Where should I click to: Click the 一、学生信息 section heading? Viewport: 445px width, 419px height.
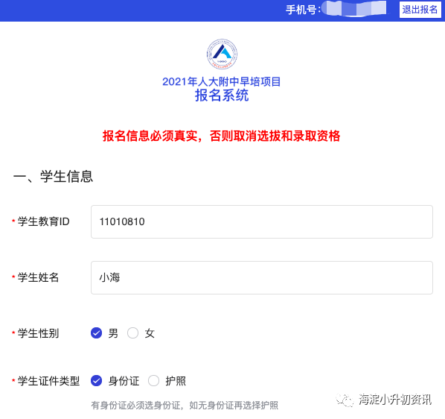coord(53,176)
